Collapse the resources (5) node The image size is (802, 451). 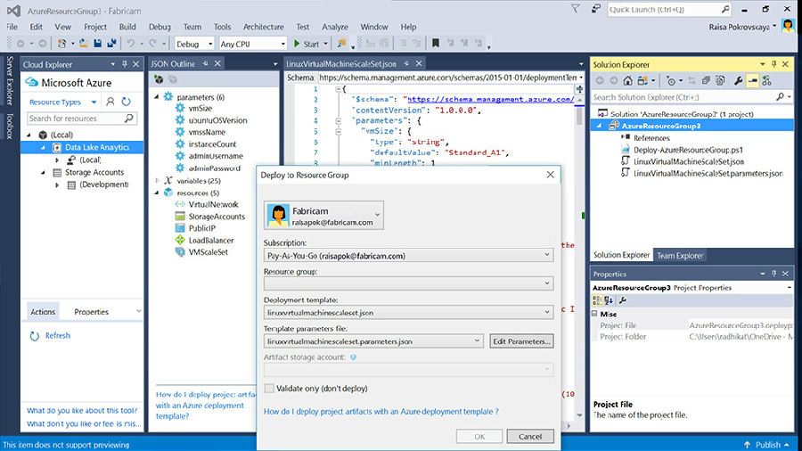click(x=157, y=193)
